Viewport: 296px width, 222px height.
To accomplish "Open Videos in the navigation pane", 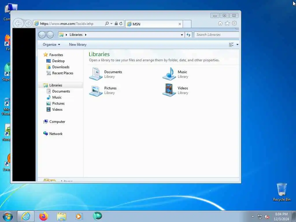I will point(57,110).
